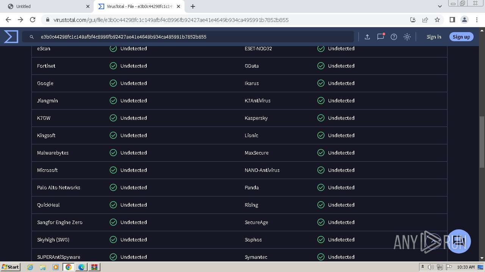The width and height of the screenshot is (485, 272).
Task: Close the VirusTotal tab
Action: pos(178,6)
